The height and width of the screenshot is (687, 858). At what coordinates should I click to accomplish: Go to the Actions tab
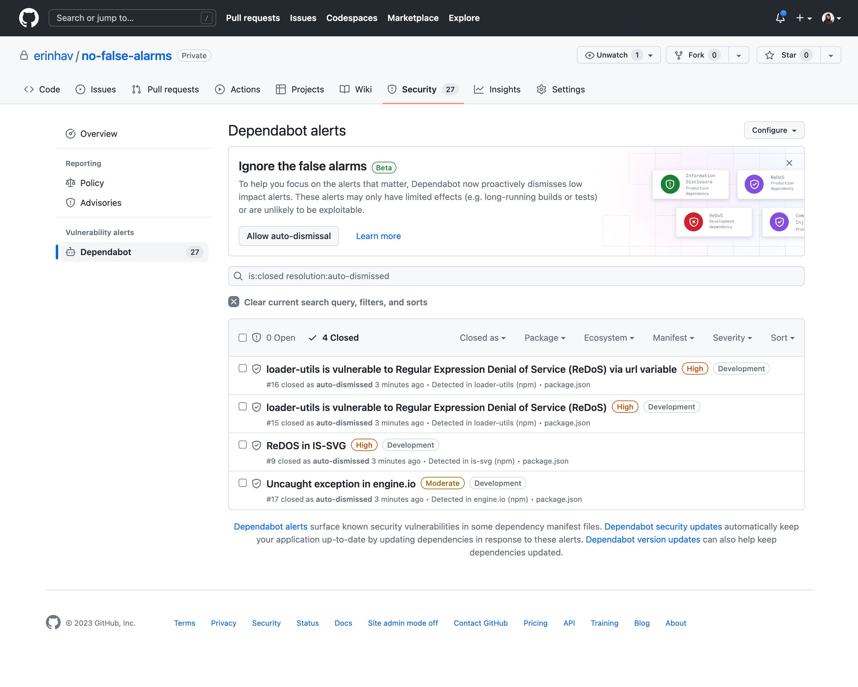click(237, 89)
